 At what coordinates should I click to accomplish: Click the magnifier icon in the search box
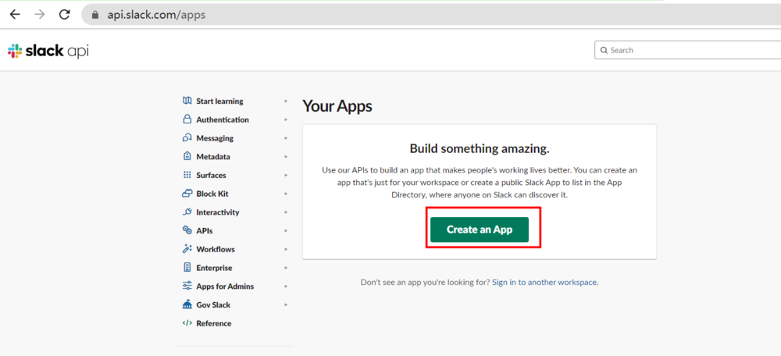604,50
